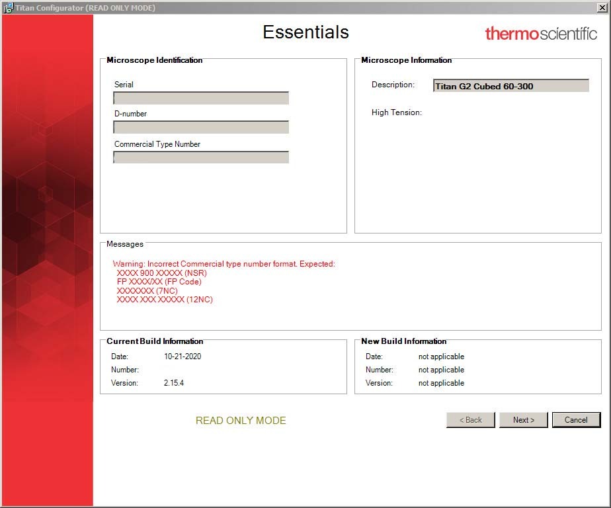This screenshot has height=508, width=611.
Task: Click the red decorative side banner
Action: (47, 265)
